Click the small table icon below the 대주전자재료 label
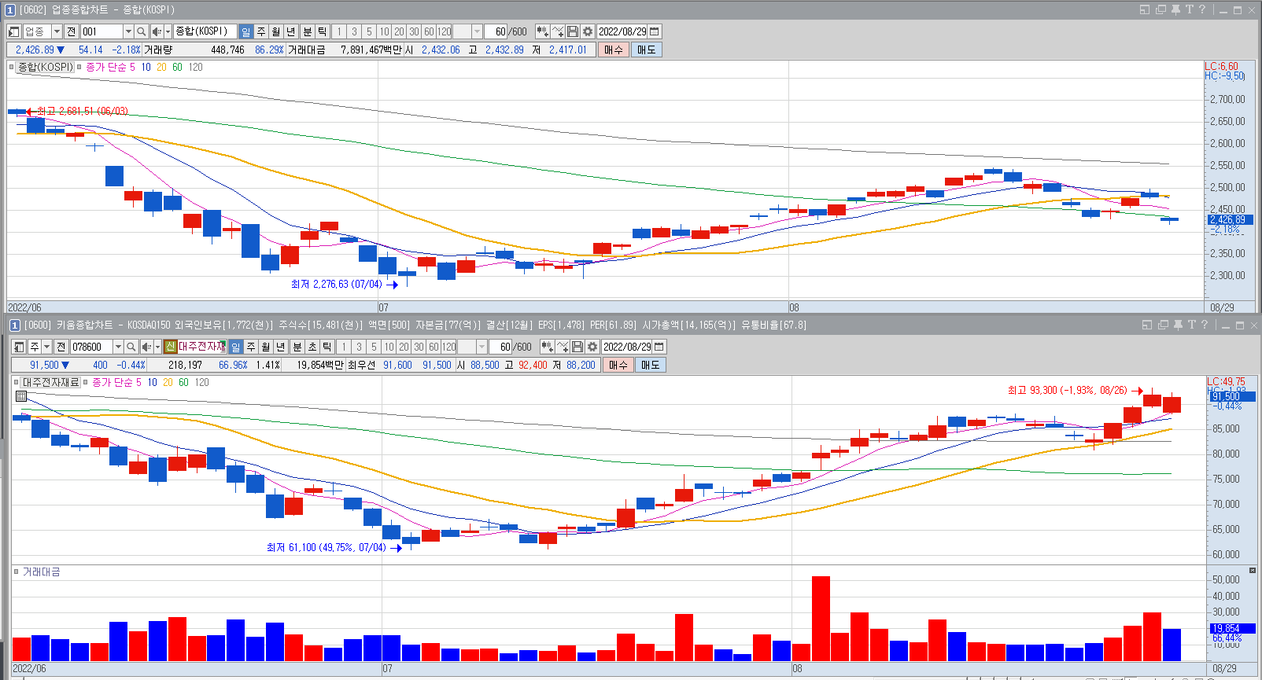1262x680 pixels. point(21,396)
